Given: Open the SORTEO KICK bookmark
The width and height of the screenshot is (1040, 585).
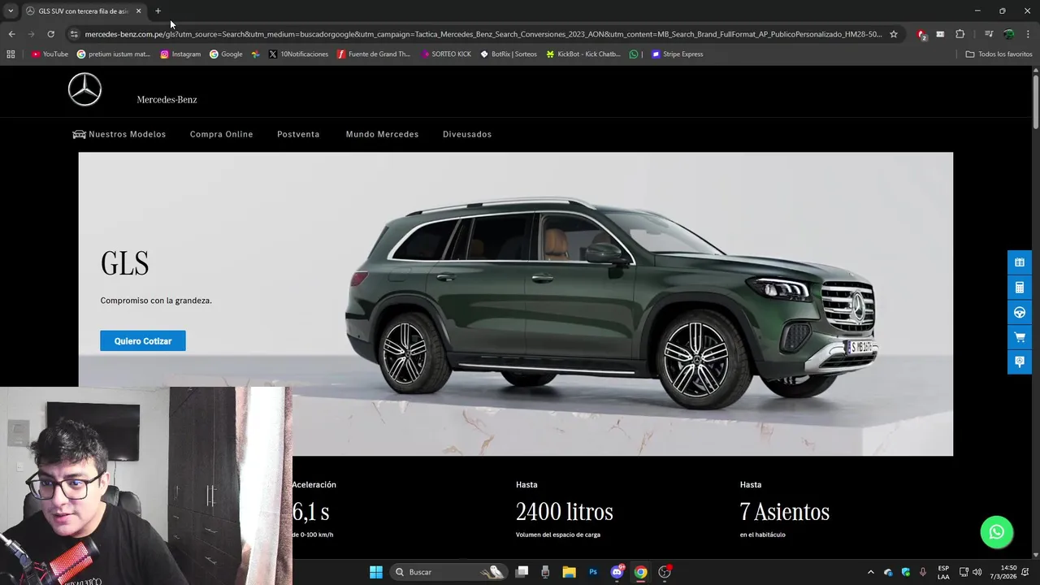Looking at the screenshot, I should click(446, 54).
